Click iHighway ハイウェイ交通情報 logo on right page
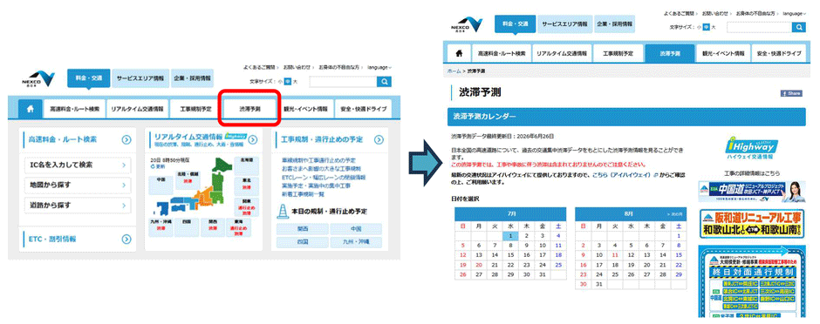 [752, 149]
